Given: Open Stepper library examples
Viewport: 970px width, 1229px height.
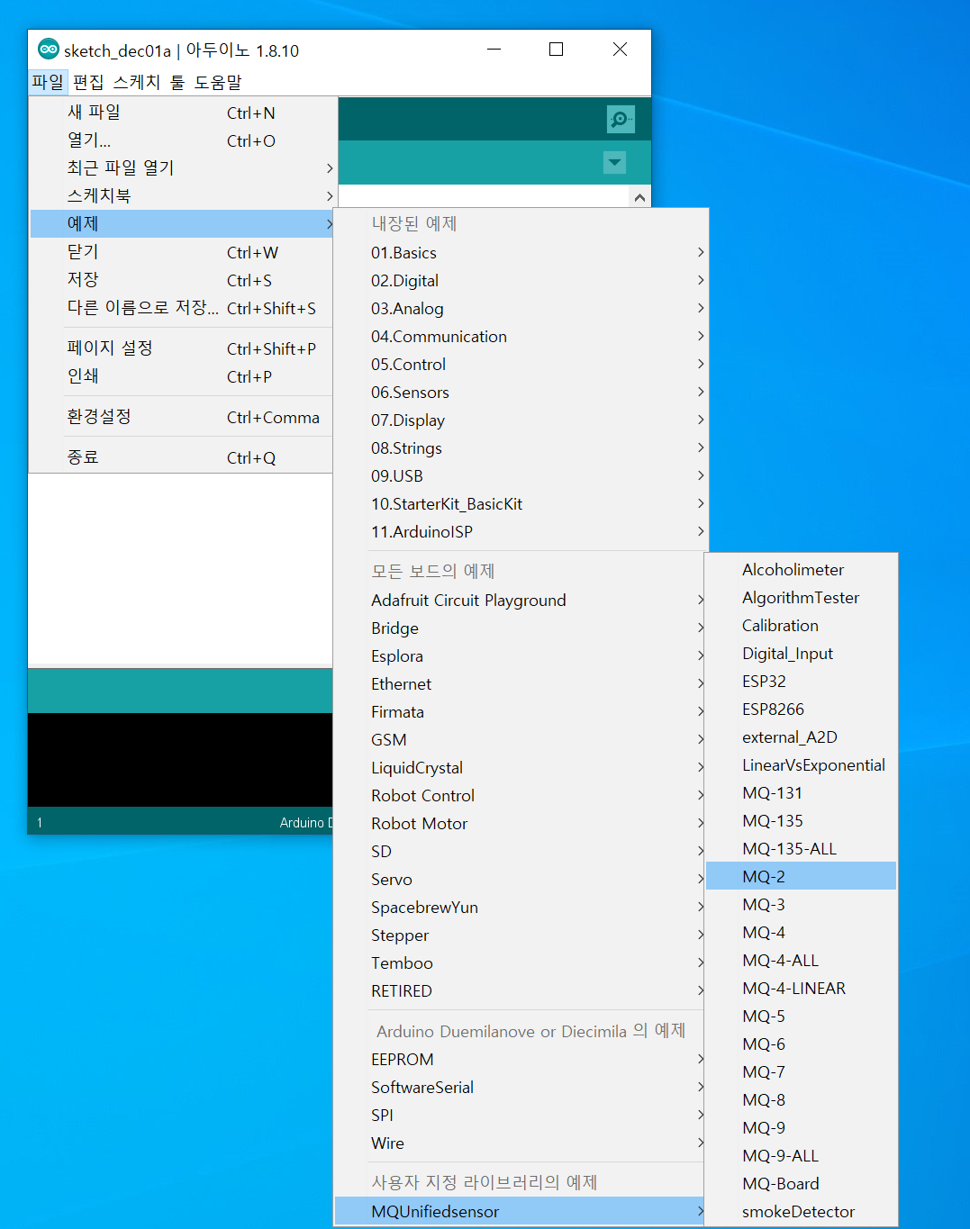Looking at the screenshot, I should [521, 935].
